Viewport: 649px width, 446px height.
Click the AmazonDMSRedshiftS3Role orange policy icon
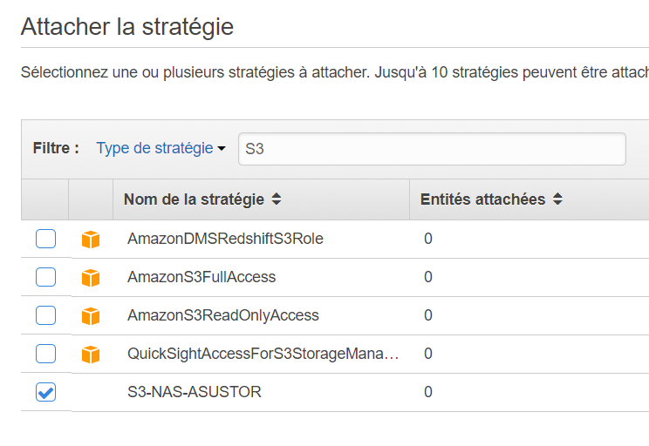tap(91, 240)
